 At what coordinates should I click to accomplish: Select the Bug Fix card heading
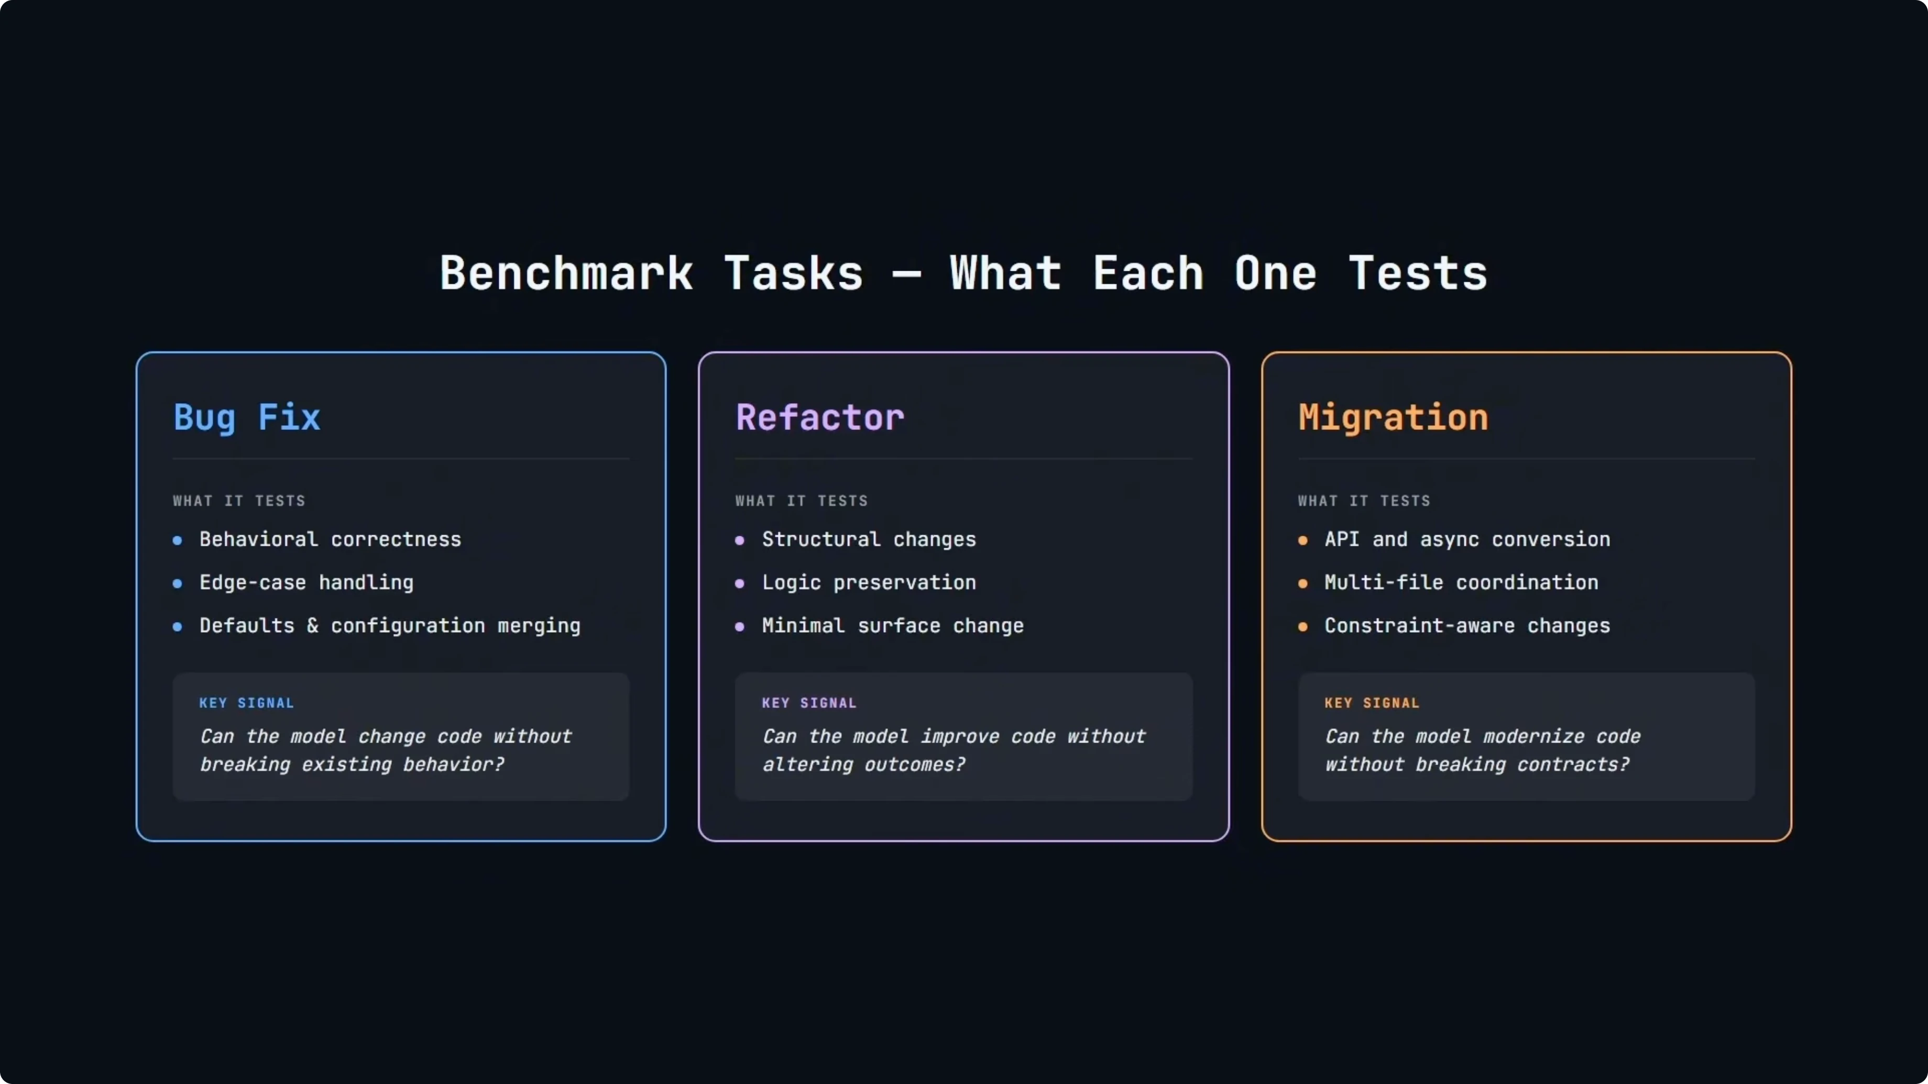[247, 417]
